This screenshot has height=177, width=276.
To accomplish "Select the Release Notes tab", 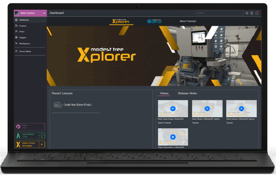I will coord(187,93).
